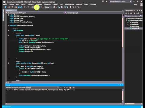Click the Solution Explorer back icon
The width and height of the screenshot is (145, 108).
coord(126,13)
